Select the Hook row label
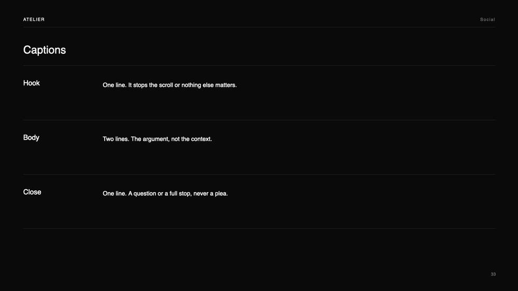 click(x=32, y=83)
